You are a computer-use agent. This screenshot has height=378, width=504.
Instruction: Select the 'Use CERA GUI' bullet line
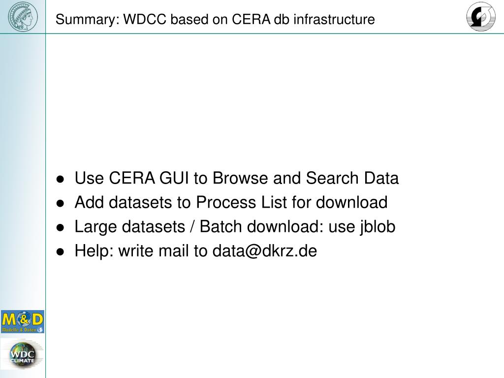pyautogui.click(x=237, y=178)
